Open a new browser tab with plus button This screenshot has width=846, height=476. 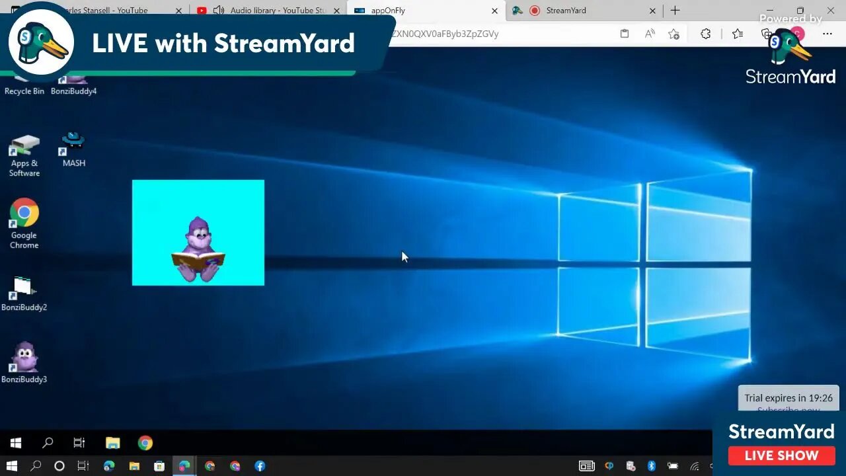675,11
